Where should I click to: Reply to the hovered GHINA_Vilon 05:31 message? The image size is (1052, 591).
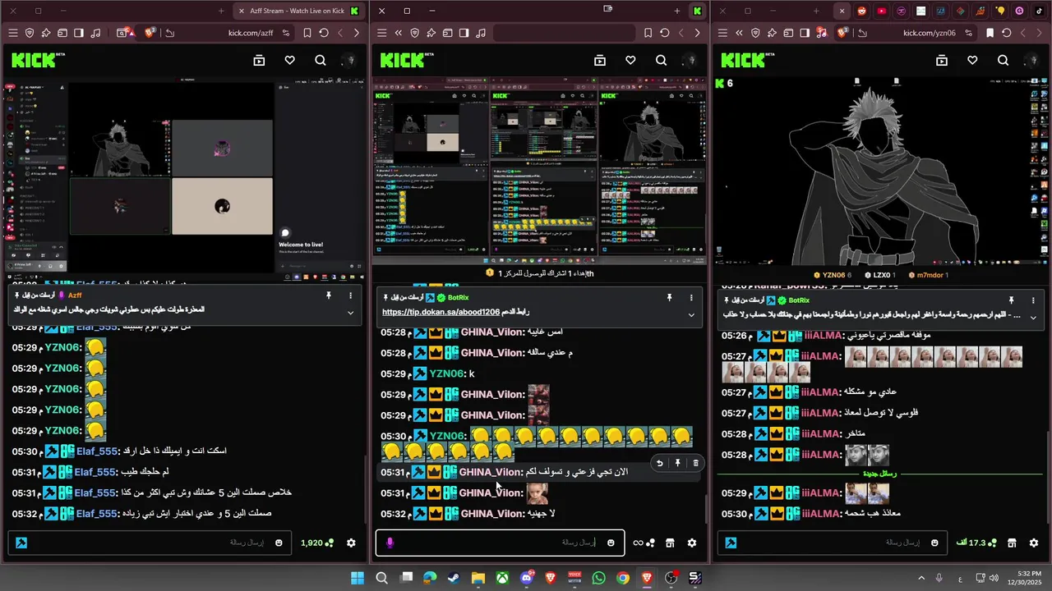coord(659,463)
